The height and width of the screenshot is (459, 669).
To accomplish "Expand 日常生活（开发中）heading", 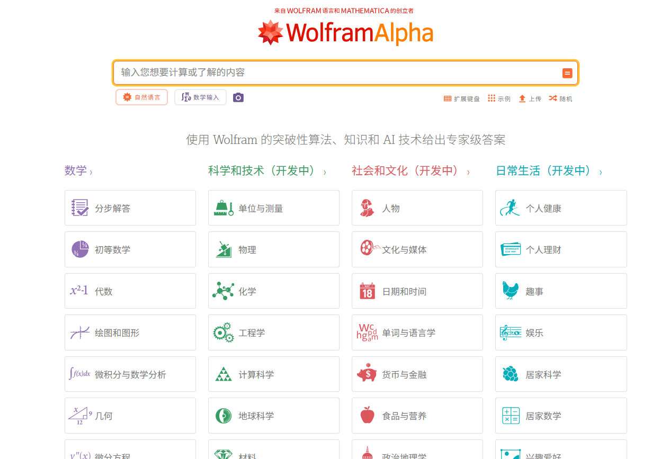I will click(x=549, y=171).
